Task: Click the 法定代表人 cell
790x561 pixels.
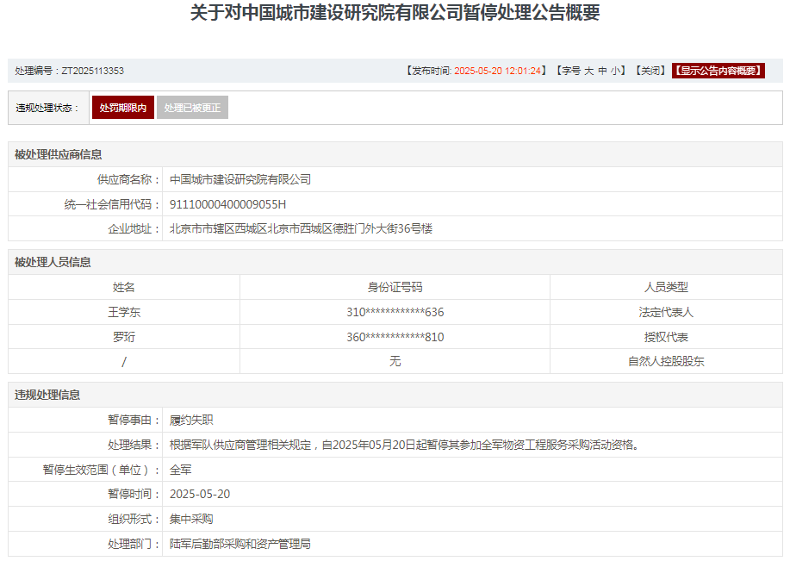Action: [x=666, y=312]
